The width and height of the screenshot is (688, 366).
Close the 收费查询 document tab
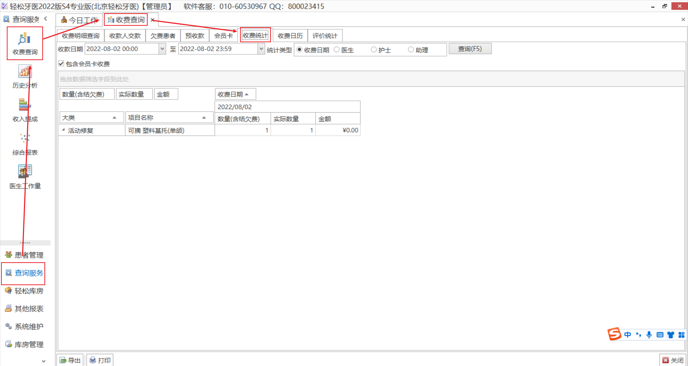(152, 20)
